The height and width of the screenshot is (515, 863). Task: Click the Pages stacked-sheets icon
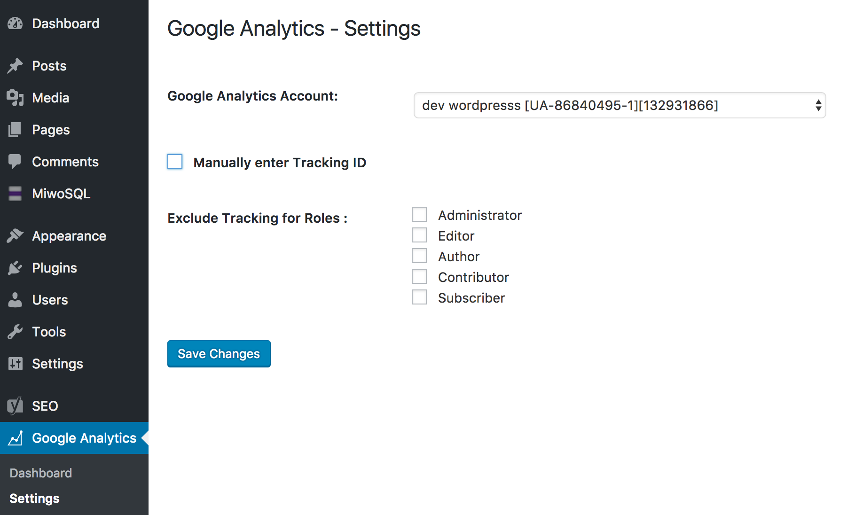pyautogui.click(x=15, y=130)
